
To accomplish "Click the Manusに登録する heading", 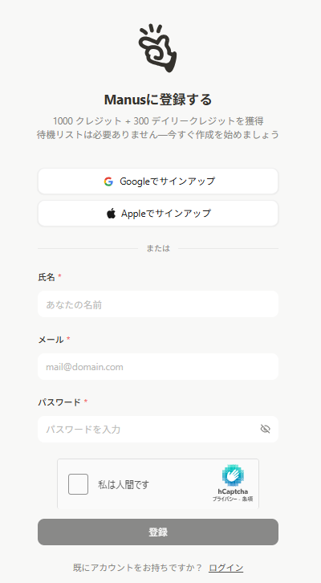I will point(158,100).
